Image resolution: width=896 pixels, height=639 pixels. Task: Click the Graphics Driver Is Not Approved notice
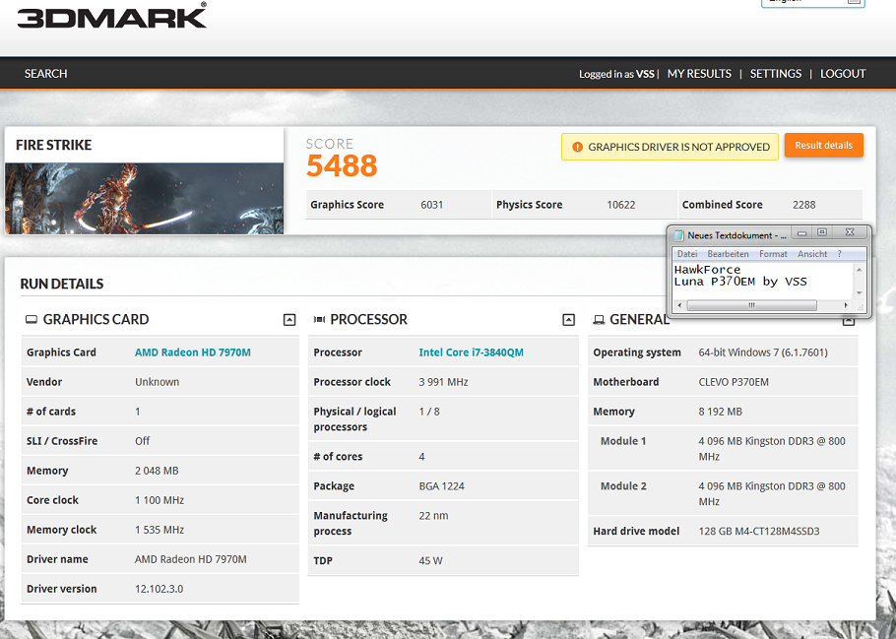[670, 147]
